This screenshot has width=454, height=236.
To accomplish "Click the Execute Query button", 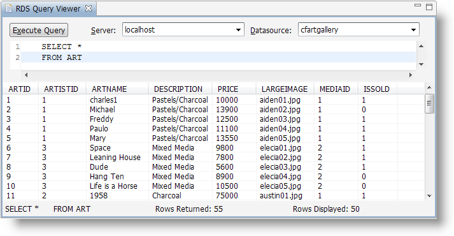I will click(x=39, y=30).
